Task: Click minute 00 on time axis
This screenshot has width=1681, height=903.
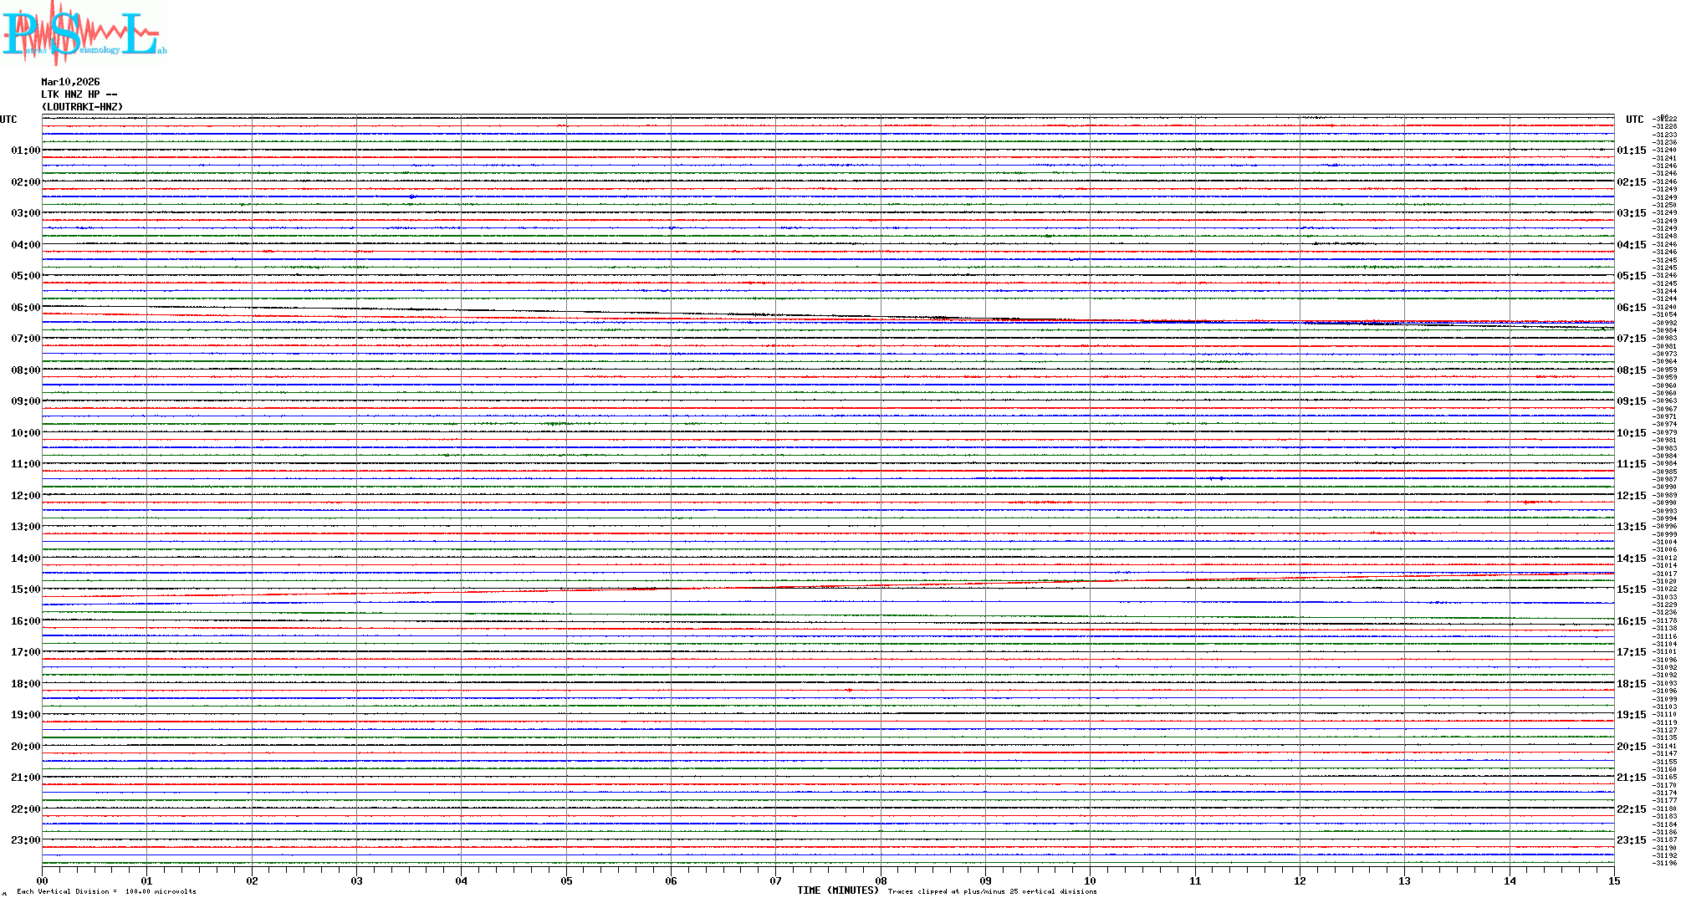Action: pyautogui.click(x=43, y=880)
